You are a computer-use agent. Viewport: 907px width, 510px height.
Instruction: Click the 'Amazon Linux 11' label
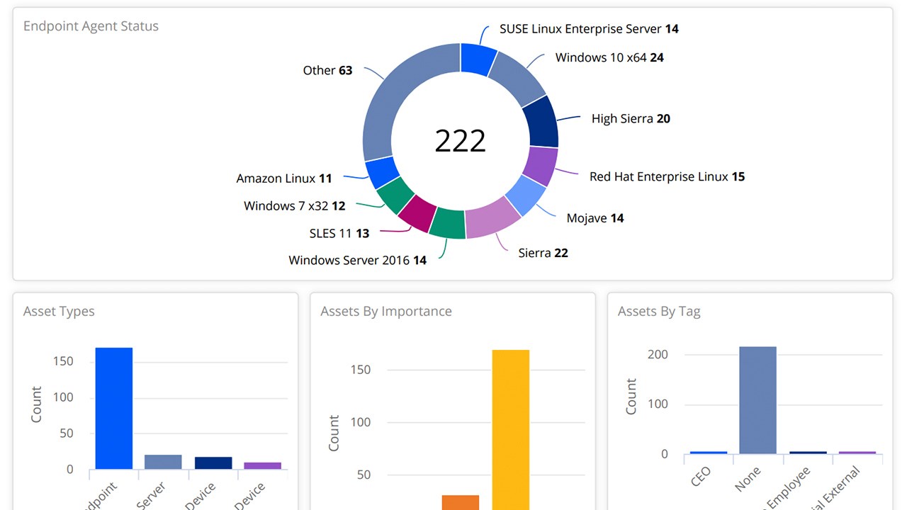[284, 178]
